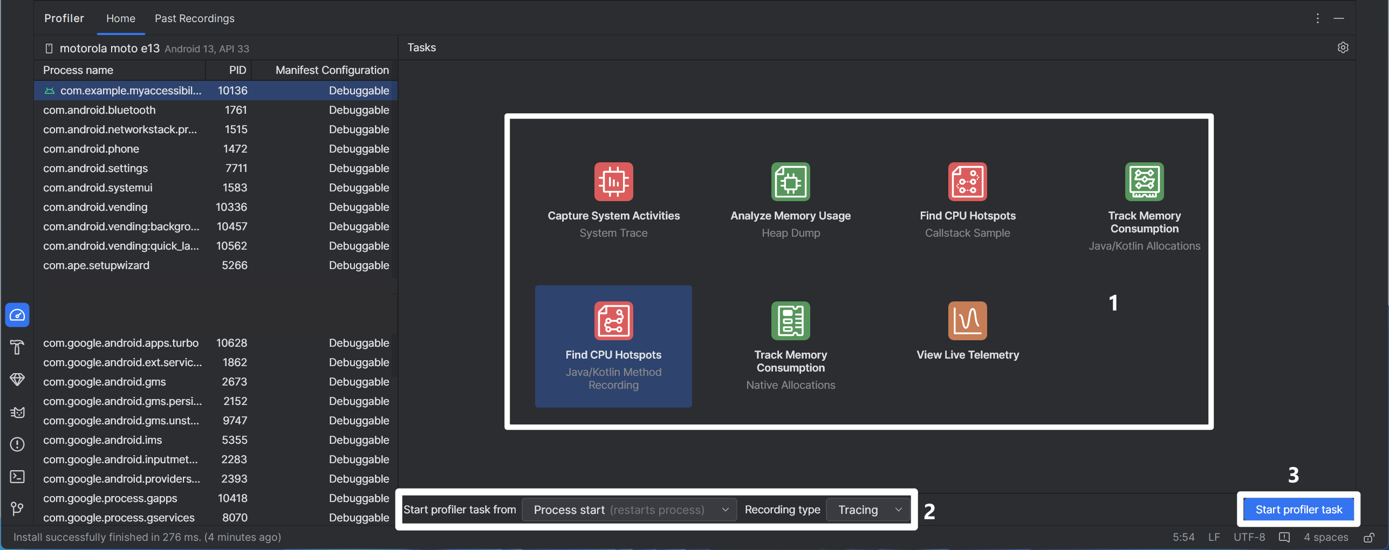Select the com.google.android.ext.servic... process row
This screenshot has height=550, width=1389.
pyautogui.click(x=216, y=362)
